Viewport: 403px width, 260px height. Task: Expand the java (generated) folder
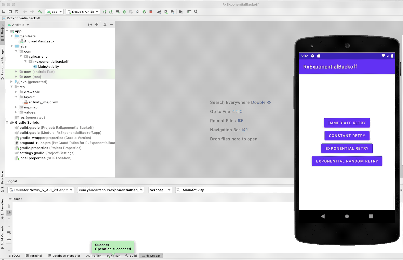coord(11,82)
